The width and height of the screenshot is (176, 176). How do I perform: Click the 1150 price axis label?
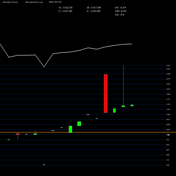coord(168,104)
